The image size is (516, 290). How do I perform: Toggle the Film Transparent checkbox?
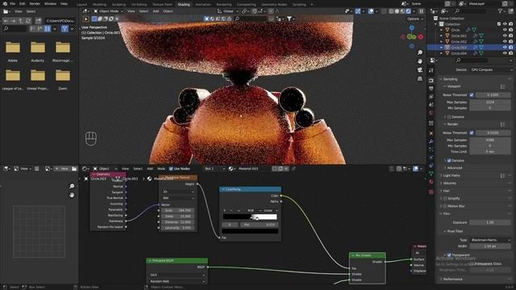pyautogui.click(x=449, y=255)
